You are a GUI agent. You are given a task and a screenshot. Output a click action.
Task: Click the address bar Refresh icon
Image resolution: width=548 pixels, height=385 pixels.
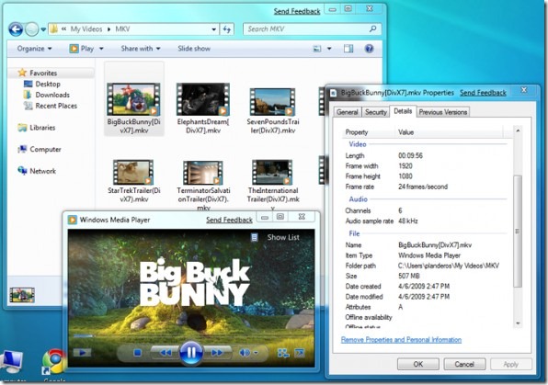(227, 29)
